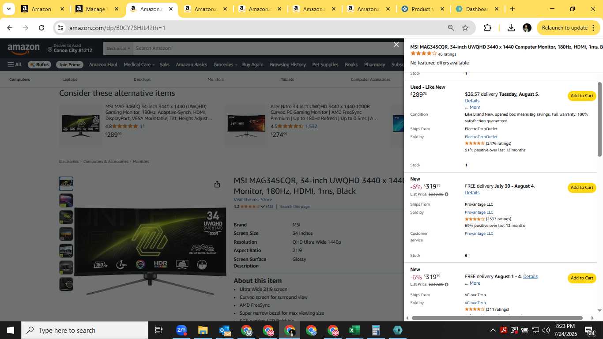Open the All hamburger menu
Viewport: 603px width, 339px height.
click(x=15, y=64)
